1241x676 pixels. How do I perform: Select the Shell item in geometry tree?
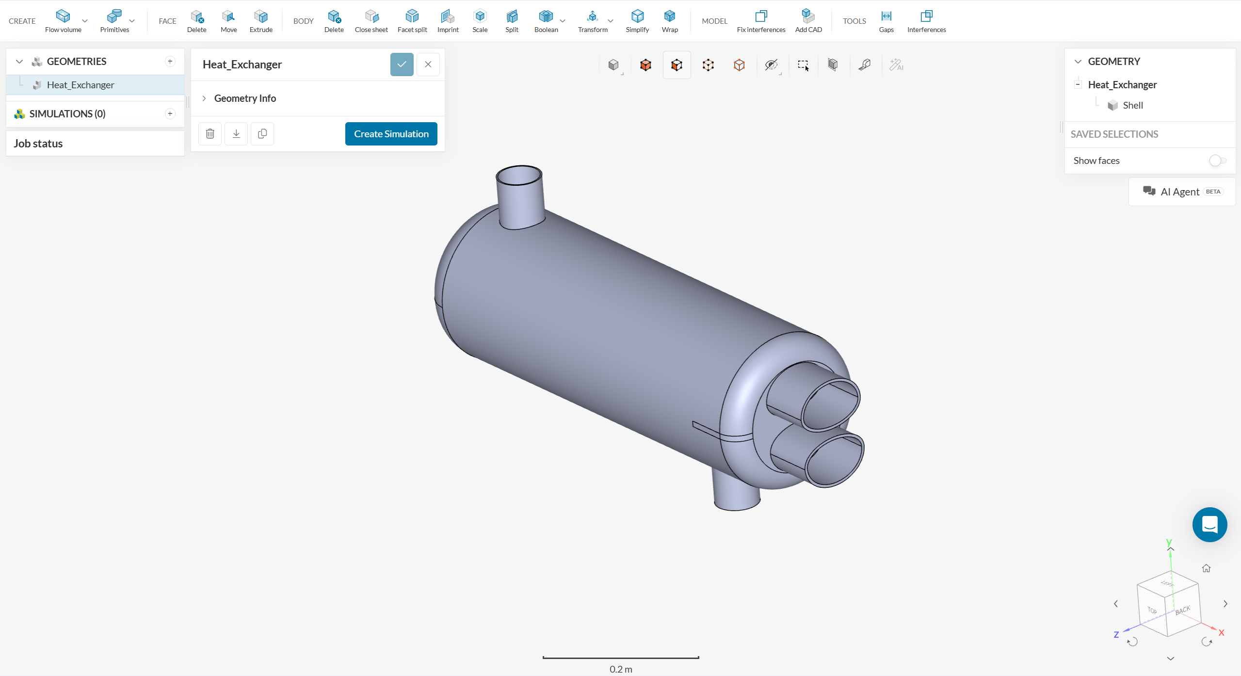[x=1132, y=105]
